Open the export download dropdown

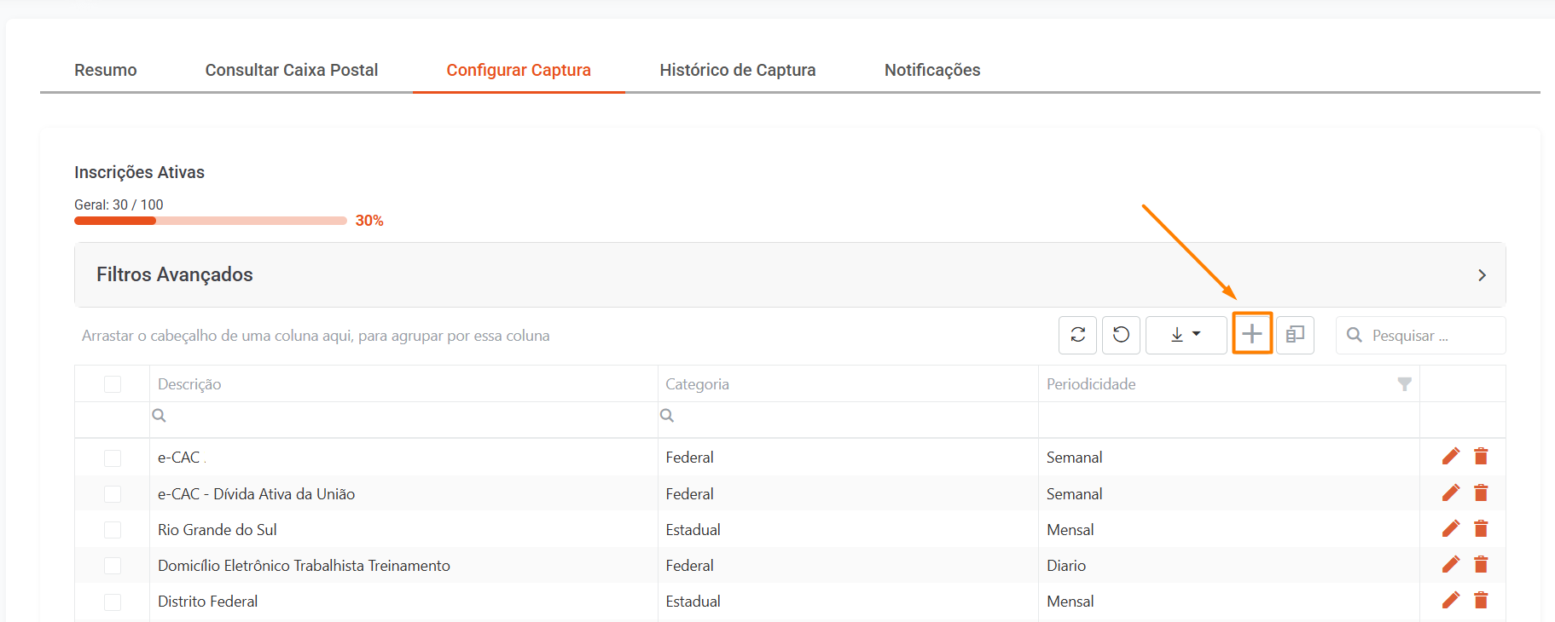pyautogui.click(x=1186, y=335)
